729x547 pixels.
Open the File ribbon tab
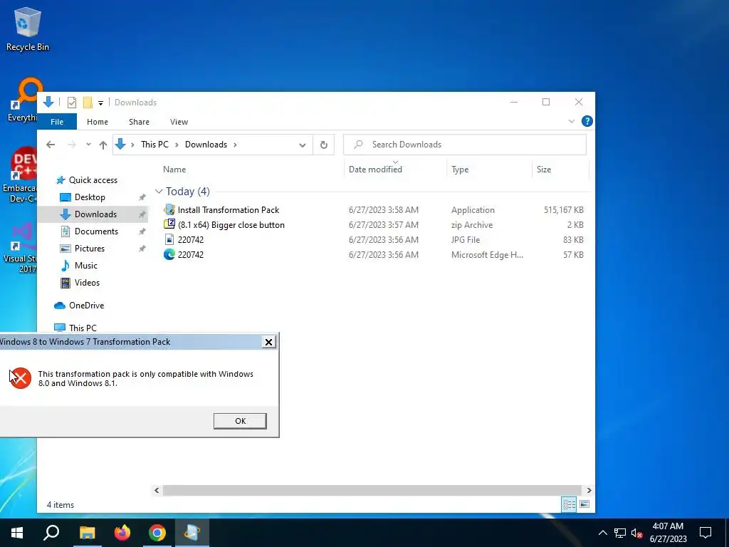[x=57, y=122]
